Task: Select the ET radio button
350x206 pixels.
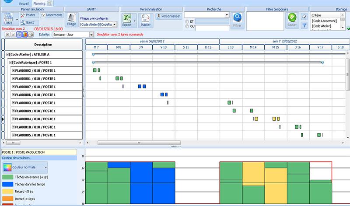Action: [187, 21]
